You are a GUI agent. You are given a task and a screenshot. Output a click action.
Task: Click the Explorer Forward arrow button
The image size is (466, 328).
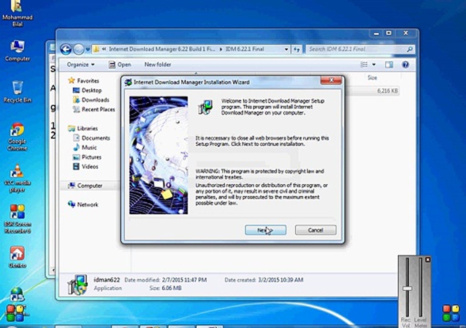point(79,49)
